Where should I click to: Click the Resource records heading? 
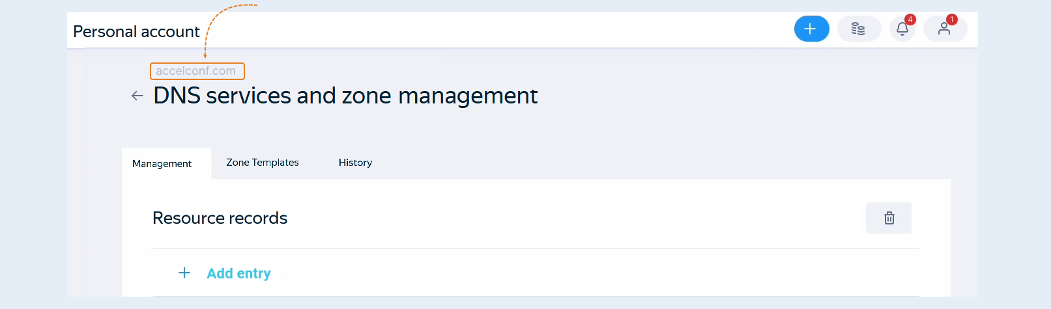click(x=220, y=218)
